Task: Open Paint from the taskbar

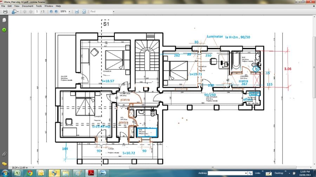Action: (x=78, y=173)
